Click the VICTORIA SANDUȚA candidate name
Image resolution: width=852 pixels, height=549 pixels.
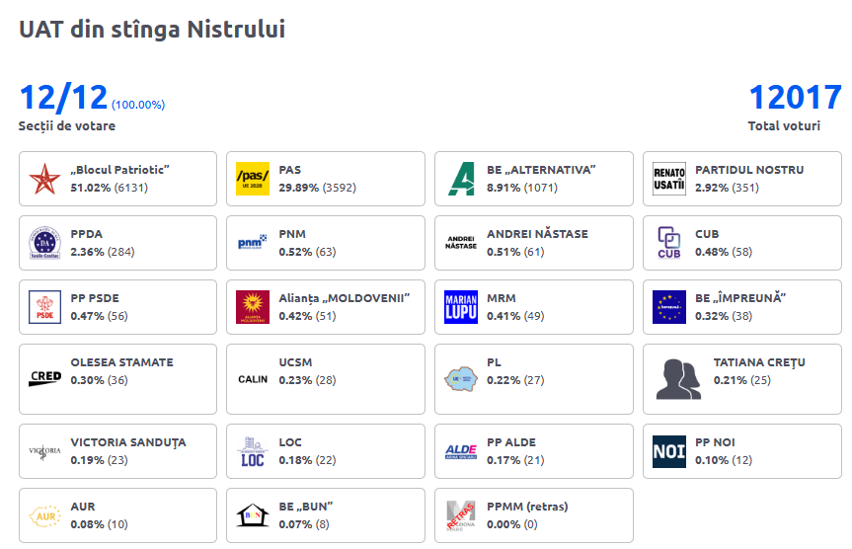click(128, 442)
